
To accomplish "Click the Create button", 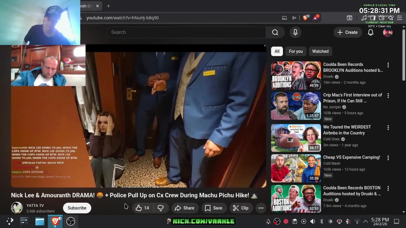I will [x=347, y=32].
